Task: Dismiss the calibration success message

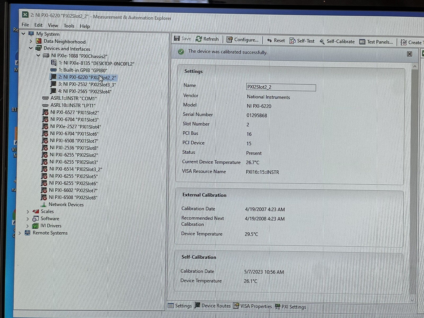Action: (409, 54)
